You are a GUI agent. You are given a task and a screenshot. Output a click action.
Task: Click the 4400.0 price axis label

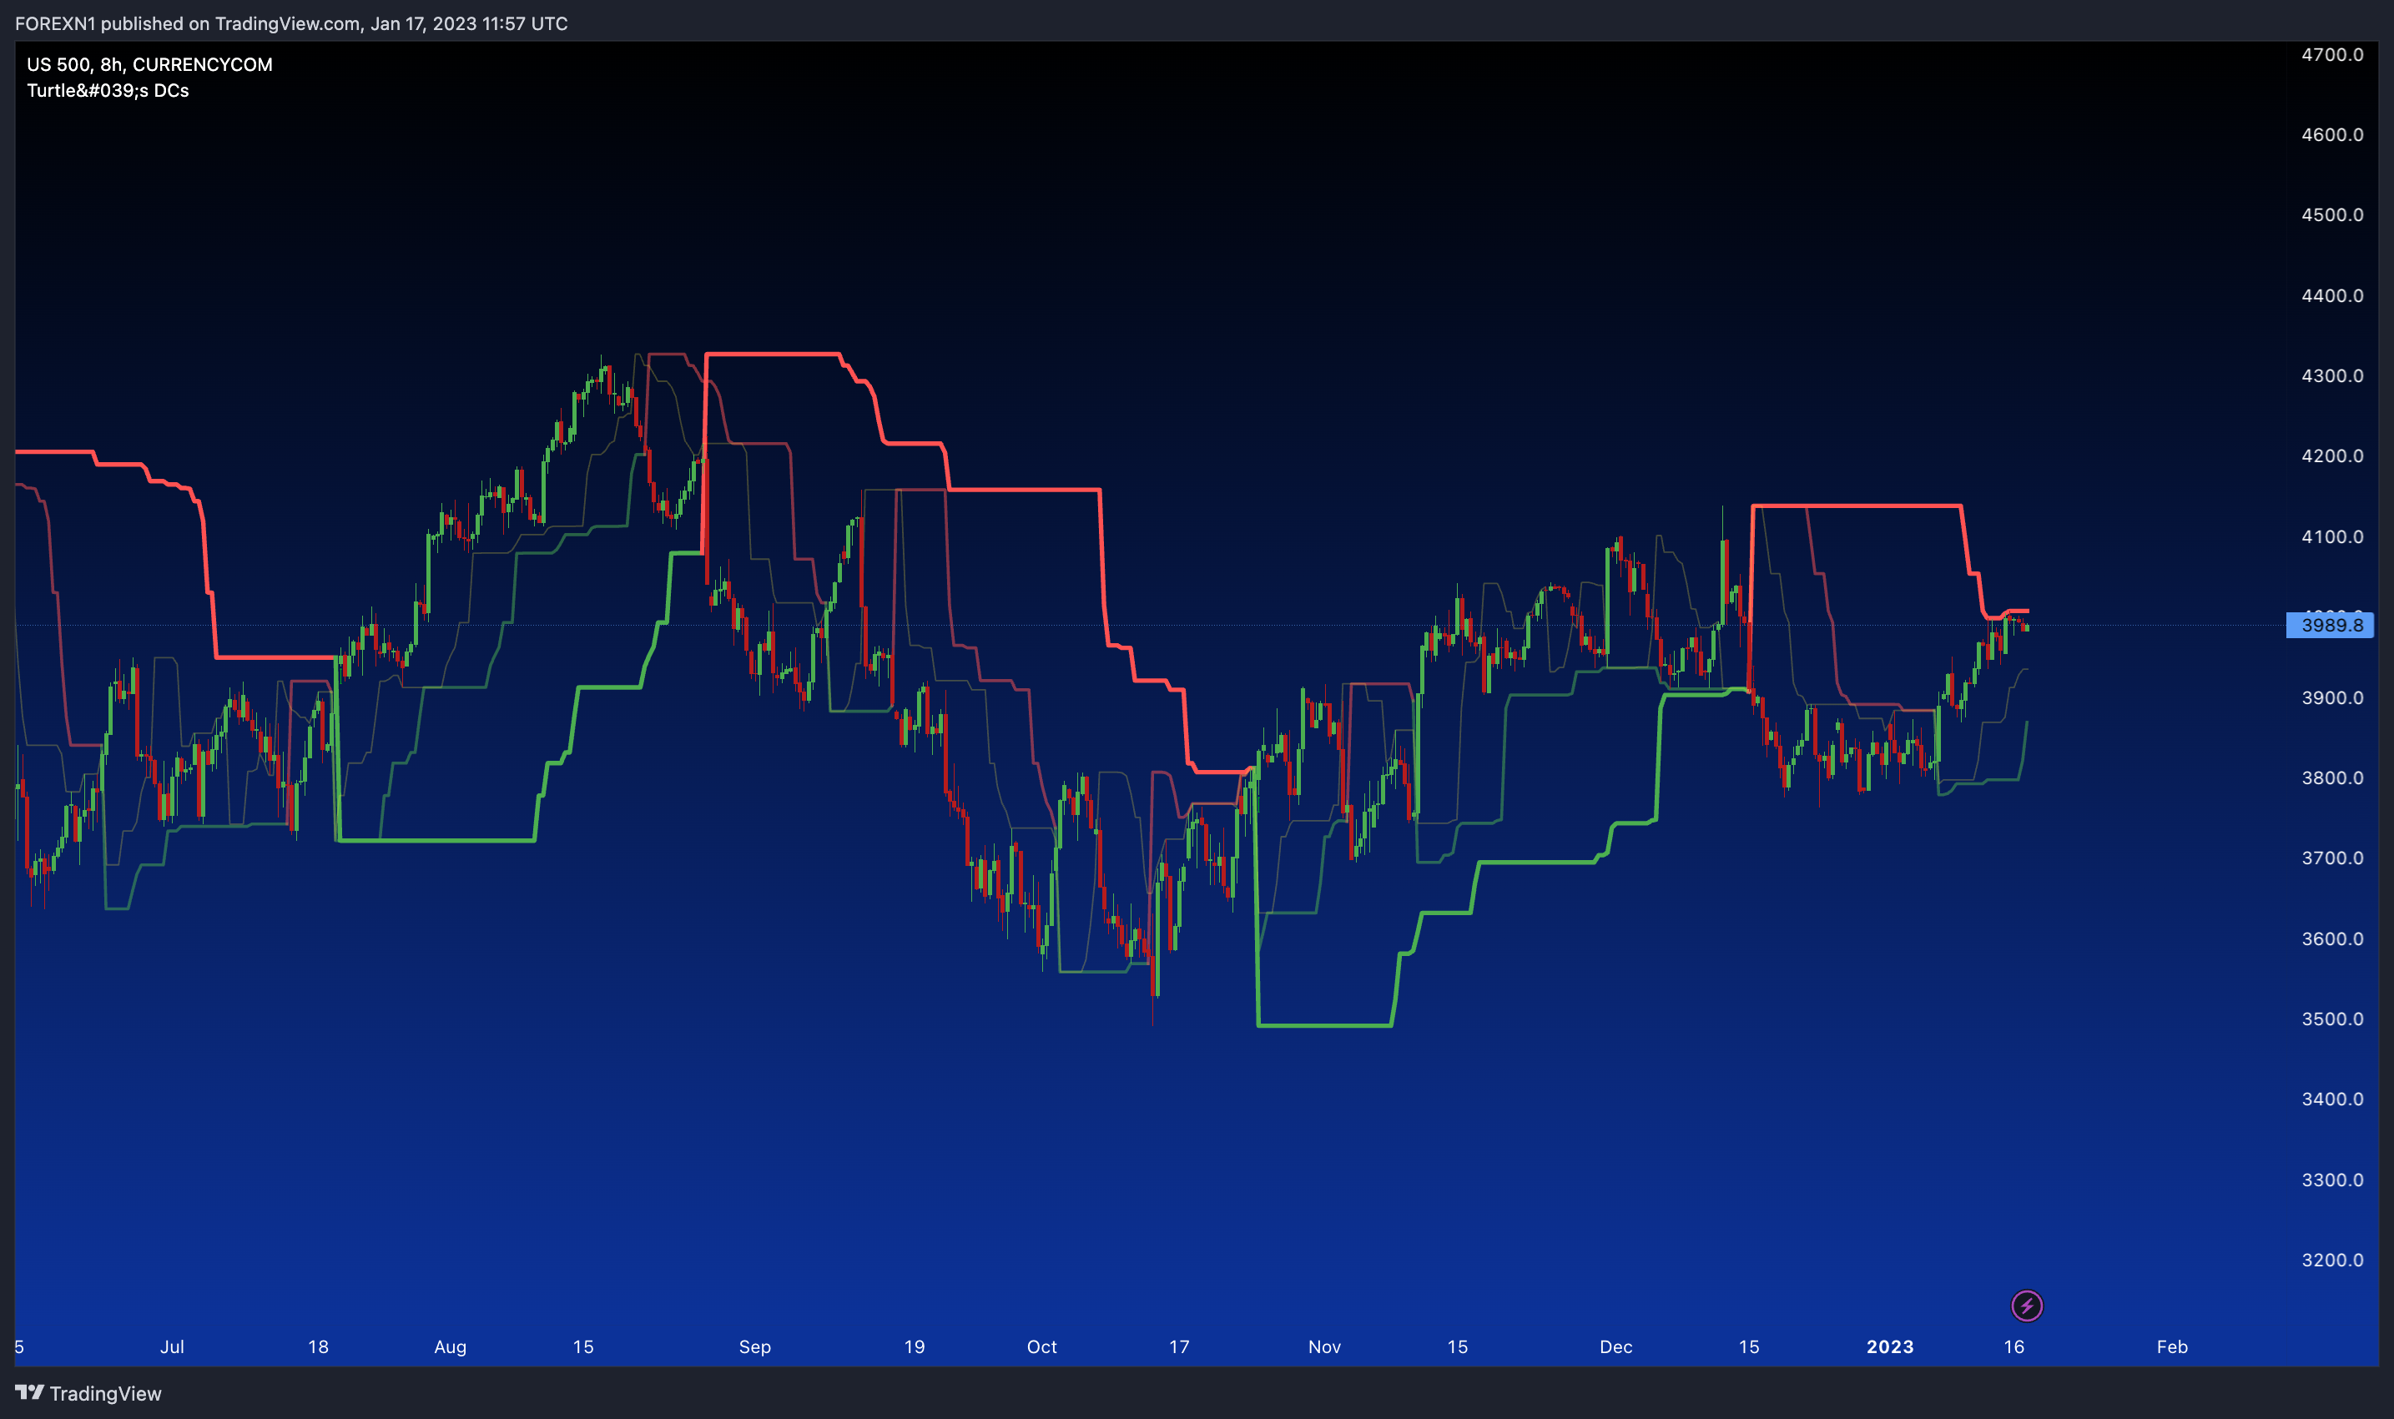pos(2331,295)
